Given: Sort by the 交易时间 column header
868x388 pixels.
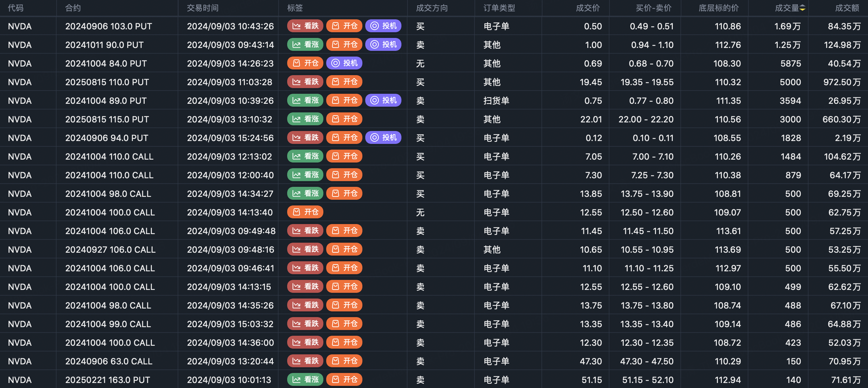Looking at the screenshot, I should click(x=203, y=8).
